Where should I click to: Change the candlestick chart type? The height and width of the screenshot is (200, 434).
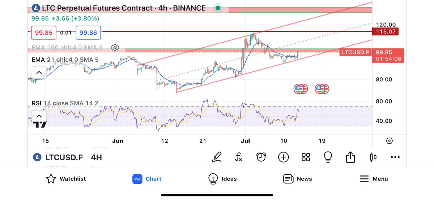(x=373, y=157)
